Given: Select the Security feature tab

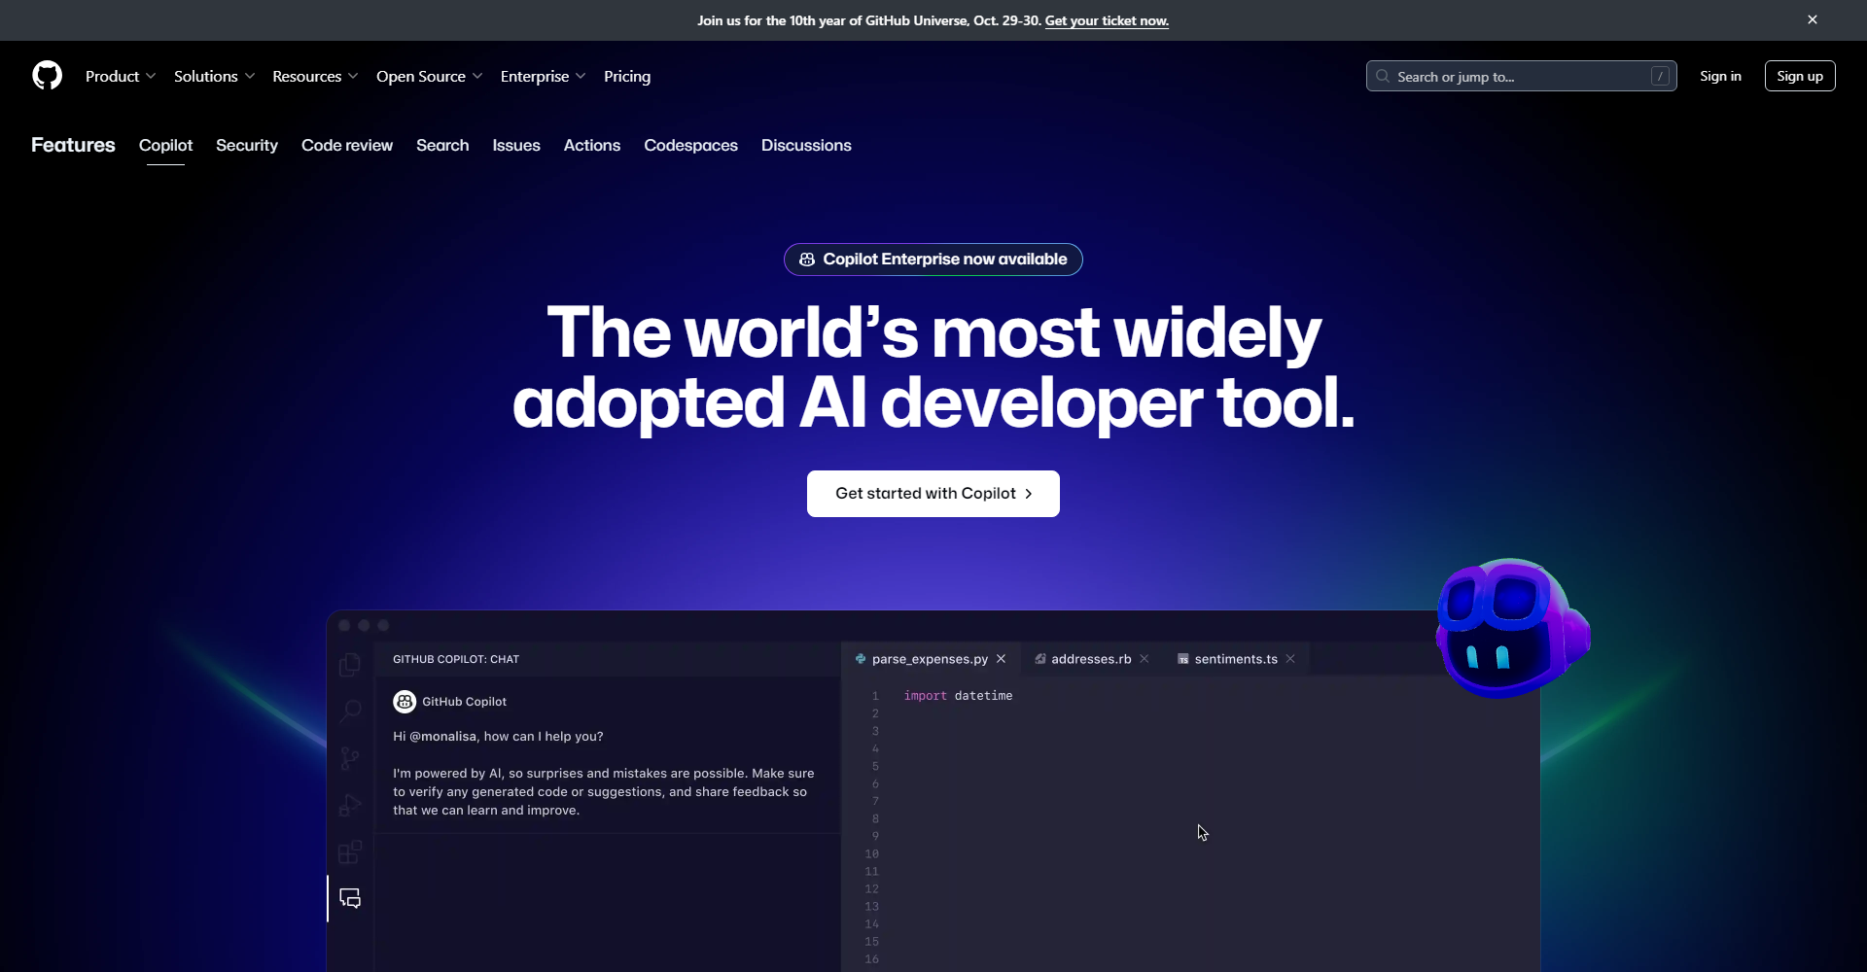Looking at the screenshot, I should tap(247, 145).
